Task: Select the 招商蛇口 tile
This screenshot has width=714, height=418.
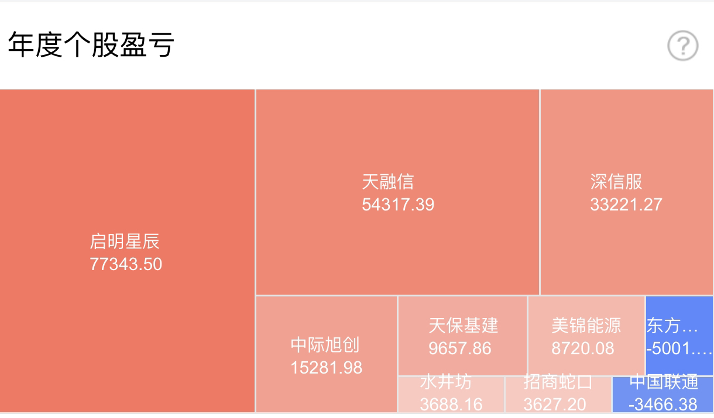Action: tap(558, 395)
